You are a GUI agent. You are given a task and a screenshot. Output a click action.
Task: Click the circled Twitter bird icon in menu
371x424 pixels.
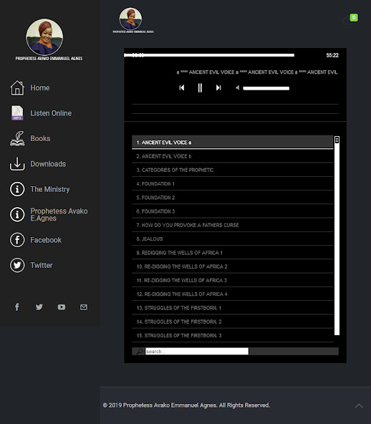click(17, 265)
